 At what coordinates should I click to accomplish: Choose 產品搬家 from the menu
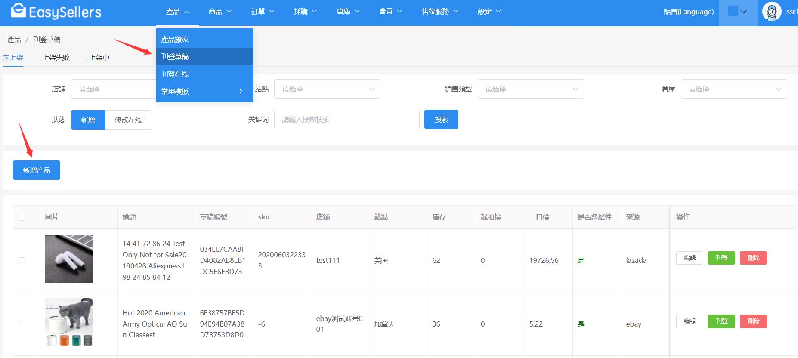pyautogui.click(x=204, y=39)
